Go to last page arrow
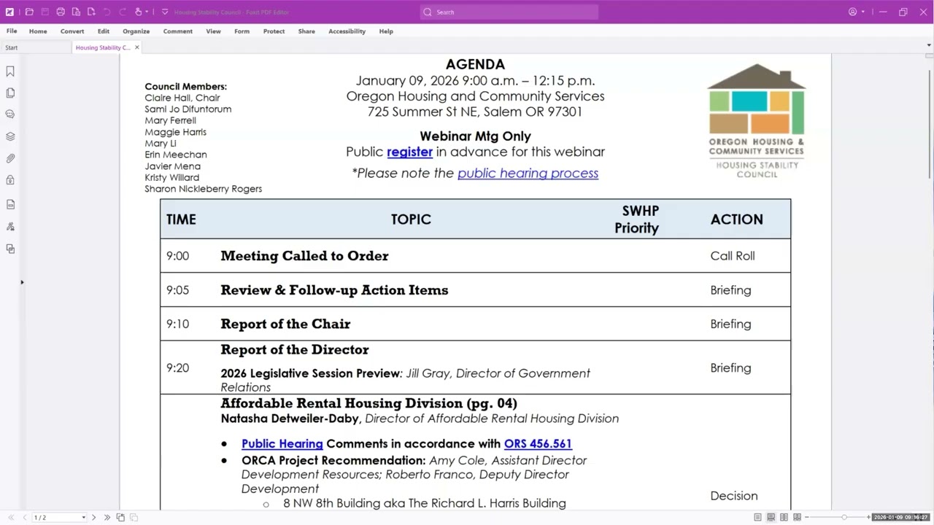Image resolution: width=934 pixels, height=525 pixels. pos(107,518)
